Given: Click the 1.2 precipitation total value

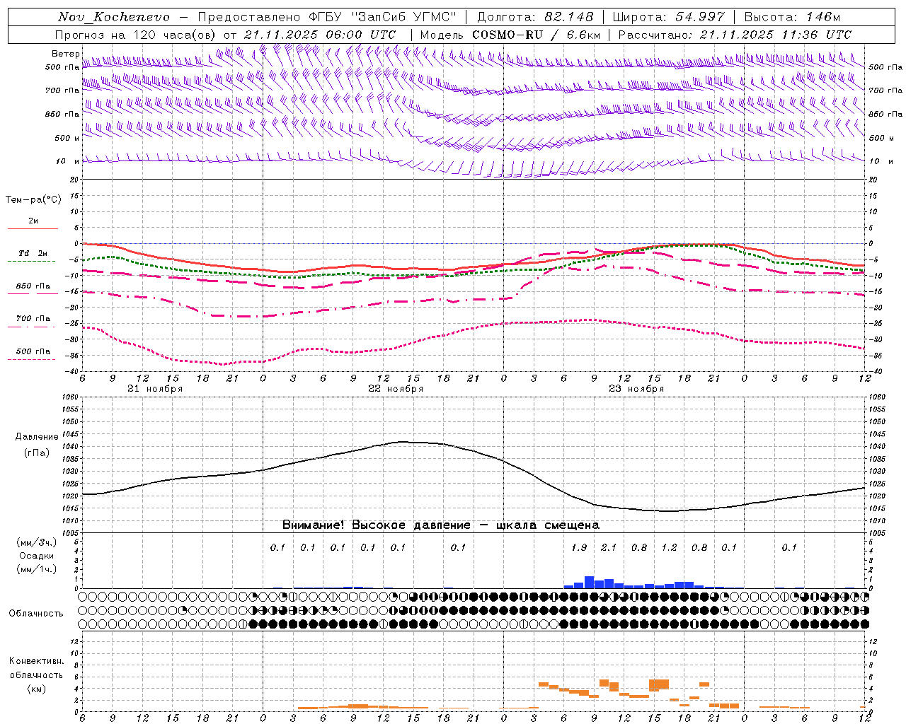Looking at the screenshot, I should tap(669, 547).
